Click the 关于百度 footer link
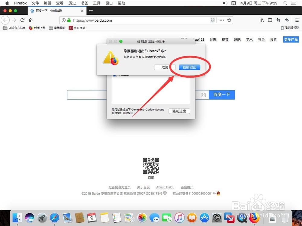Image resolution: width=302 pixels, height=226 pixels. [143, 187]
